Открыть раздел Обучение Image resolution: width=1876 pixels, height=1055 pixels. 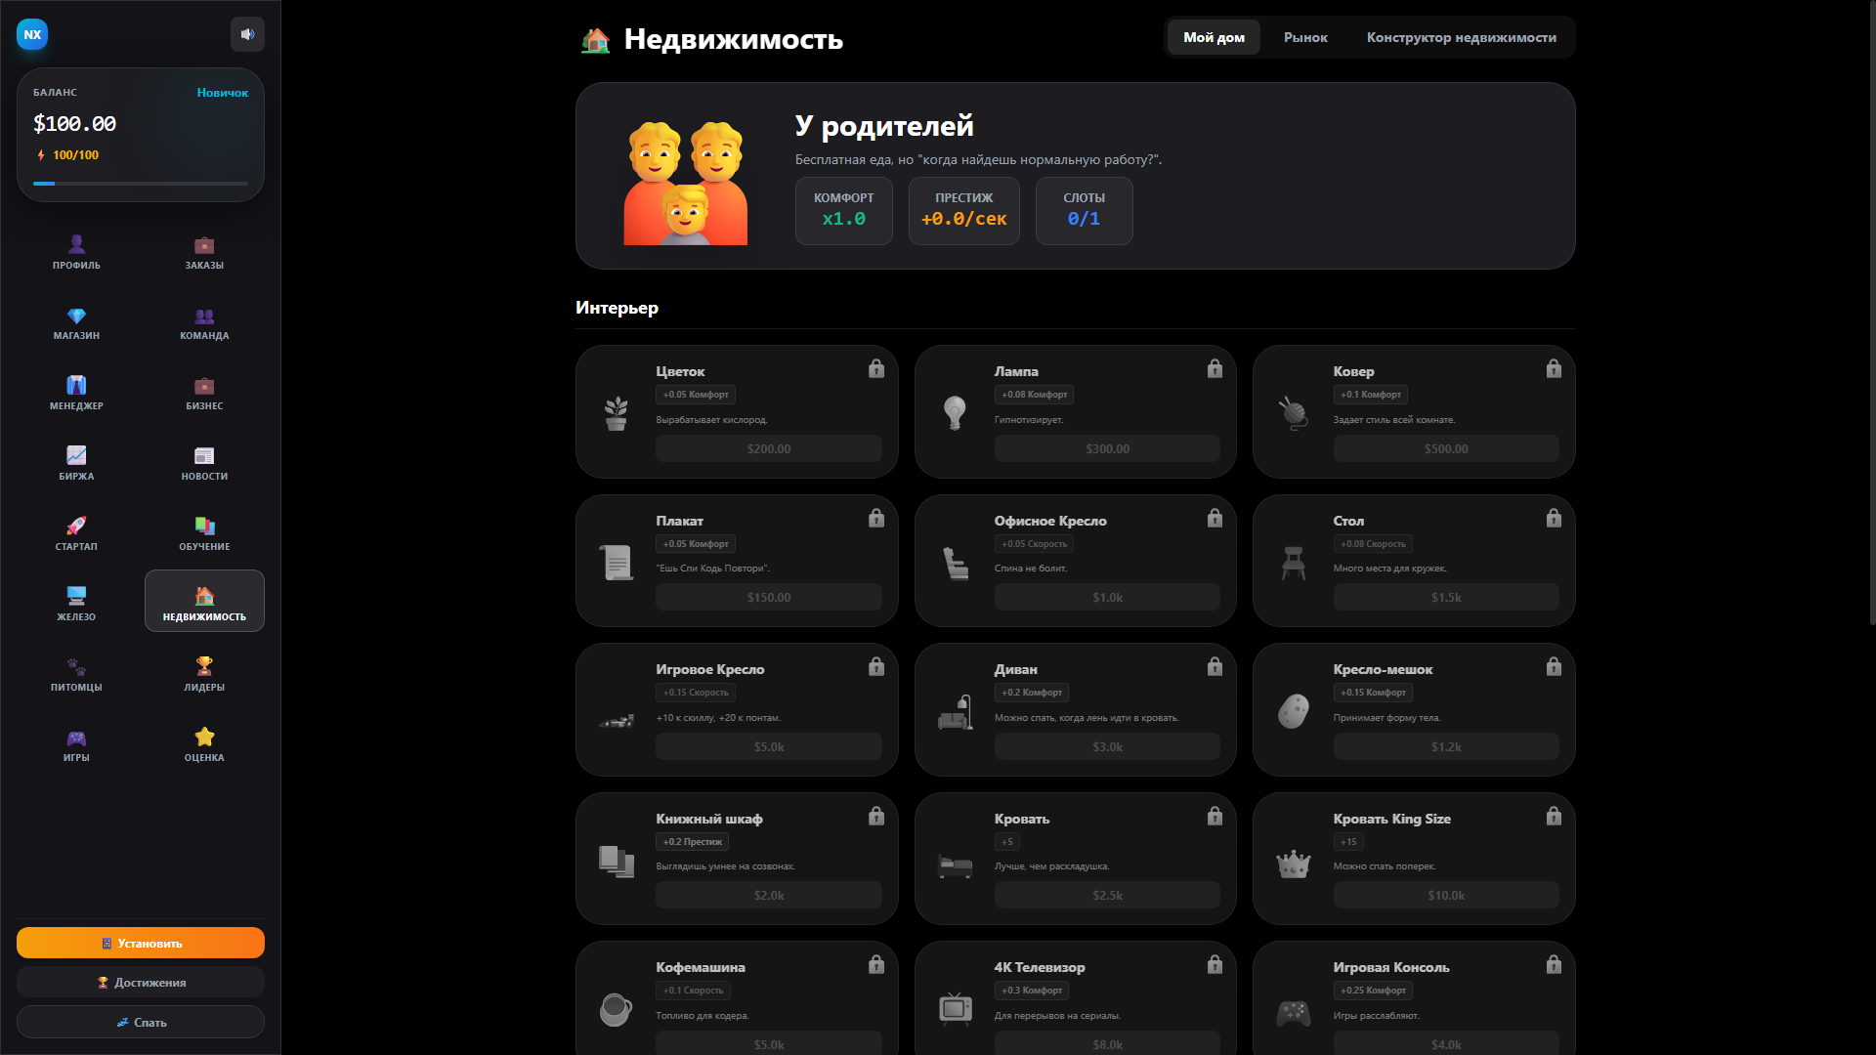pos(204,532)
